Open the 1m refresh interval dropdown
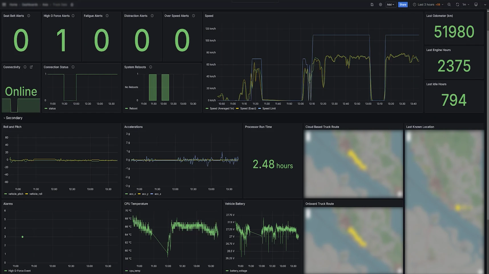Viewport: 489px width, 274px height. 466,5
